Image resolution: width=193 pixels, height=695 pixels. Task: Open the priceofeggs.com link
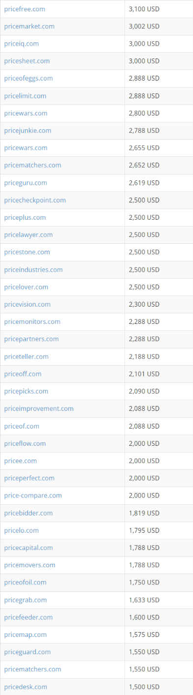28,78
